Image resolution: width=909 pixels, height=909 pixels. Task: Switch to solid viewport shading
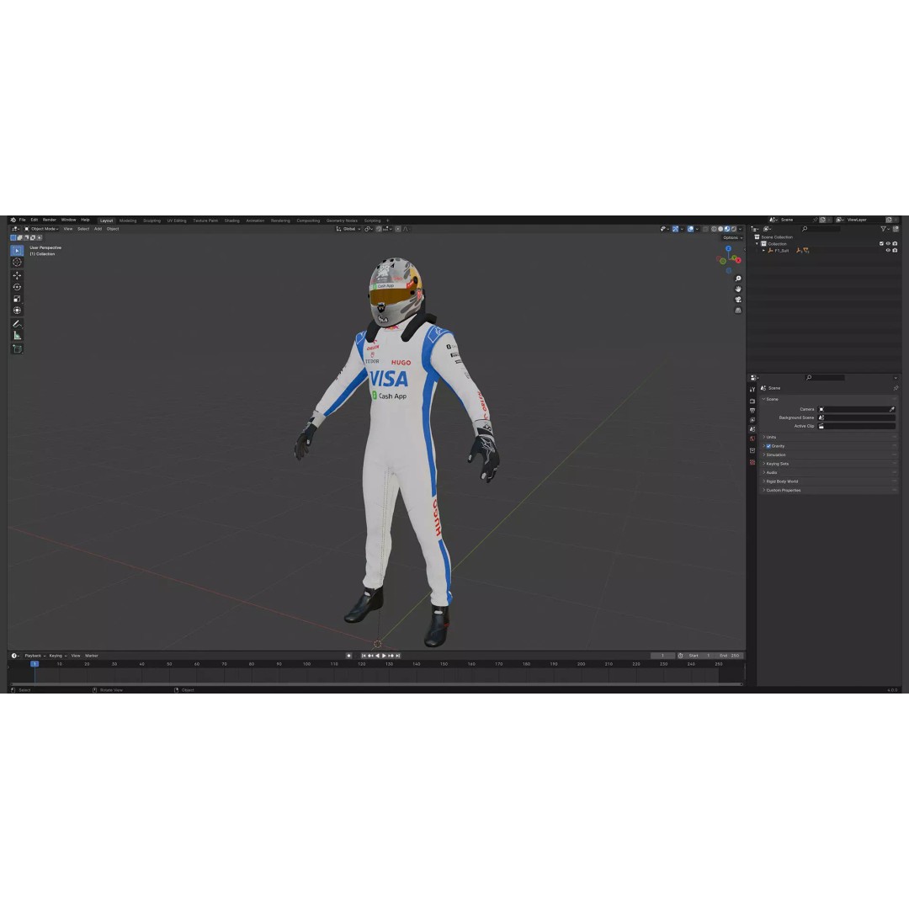(720, 229)
